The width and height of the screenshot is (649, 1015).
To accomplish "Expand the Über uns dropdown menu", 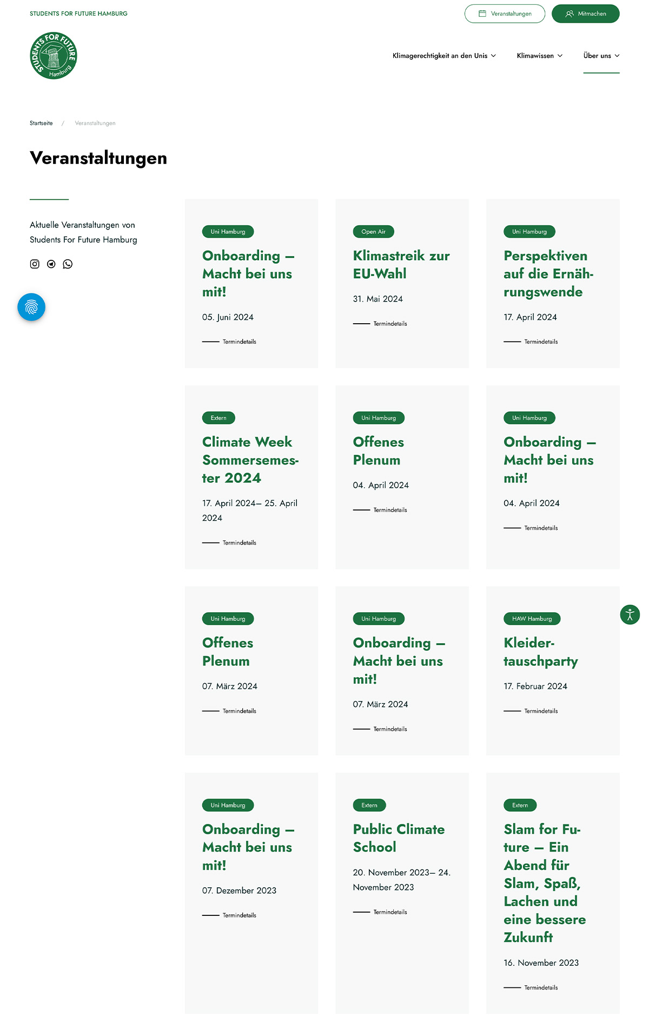I will [601, 56].
